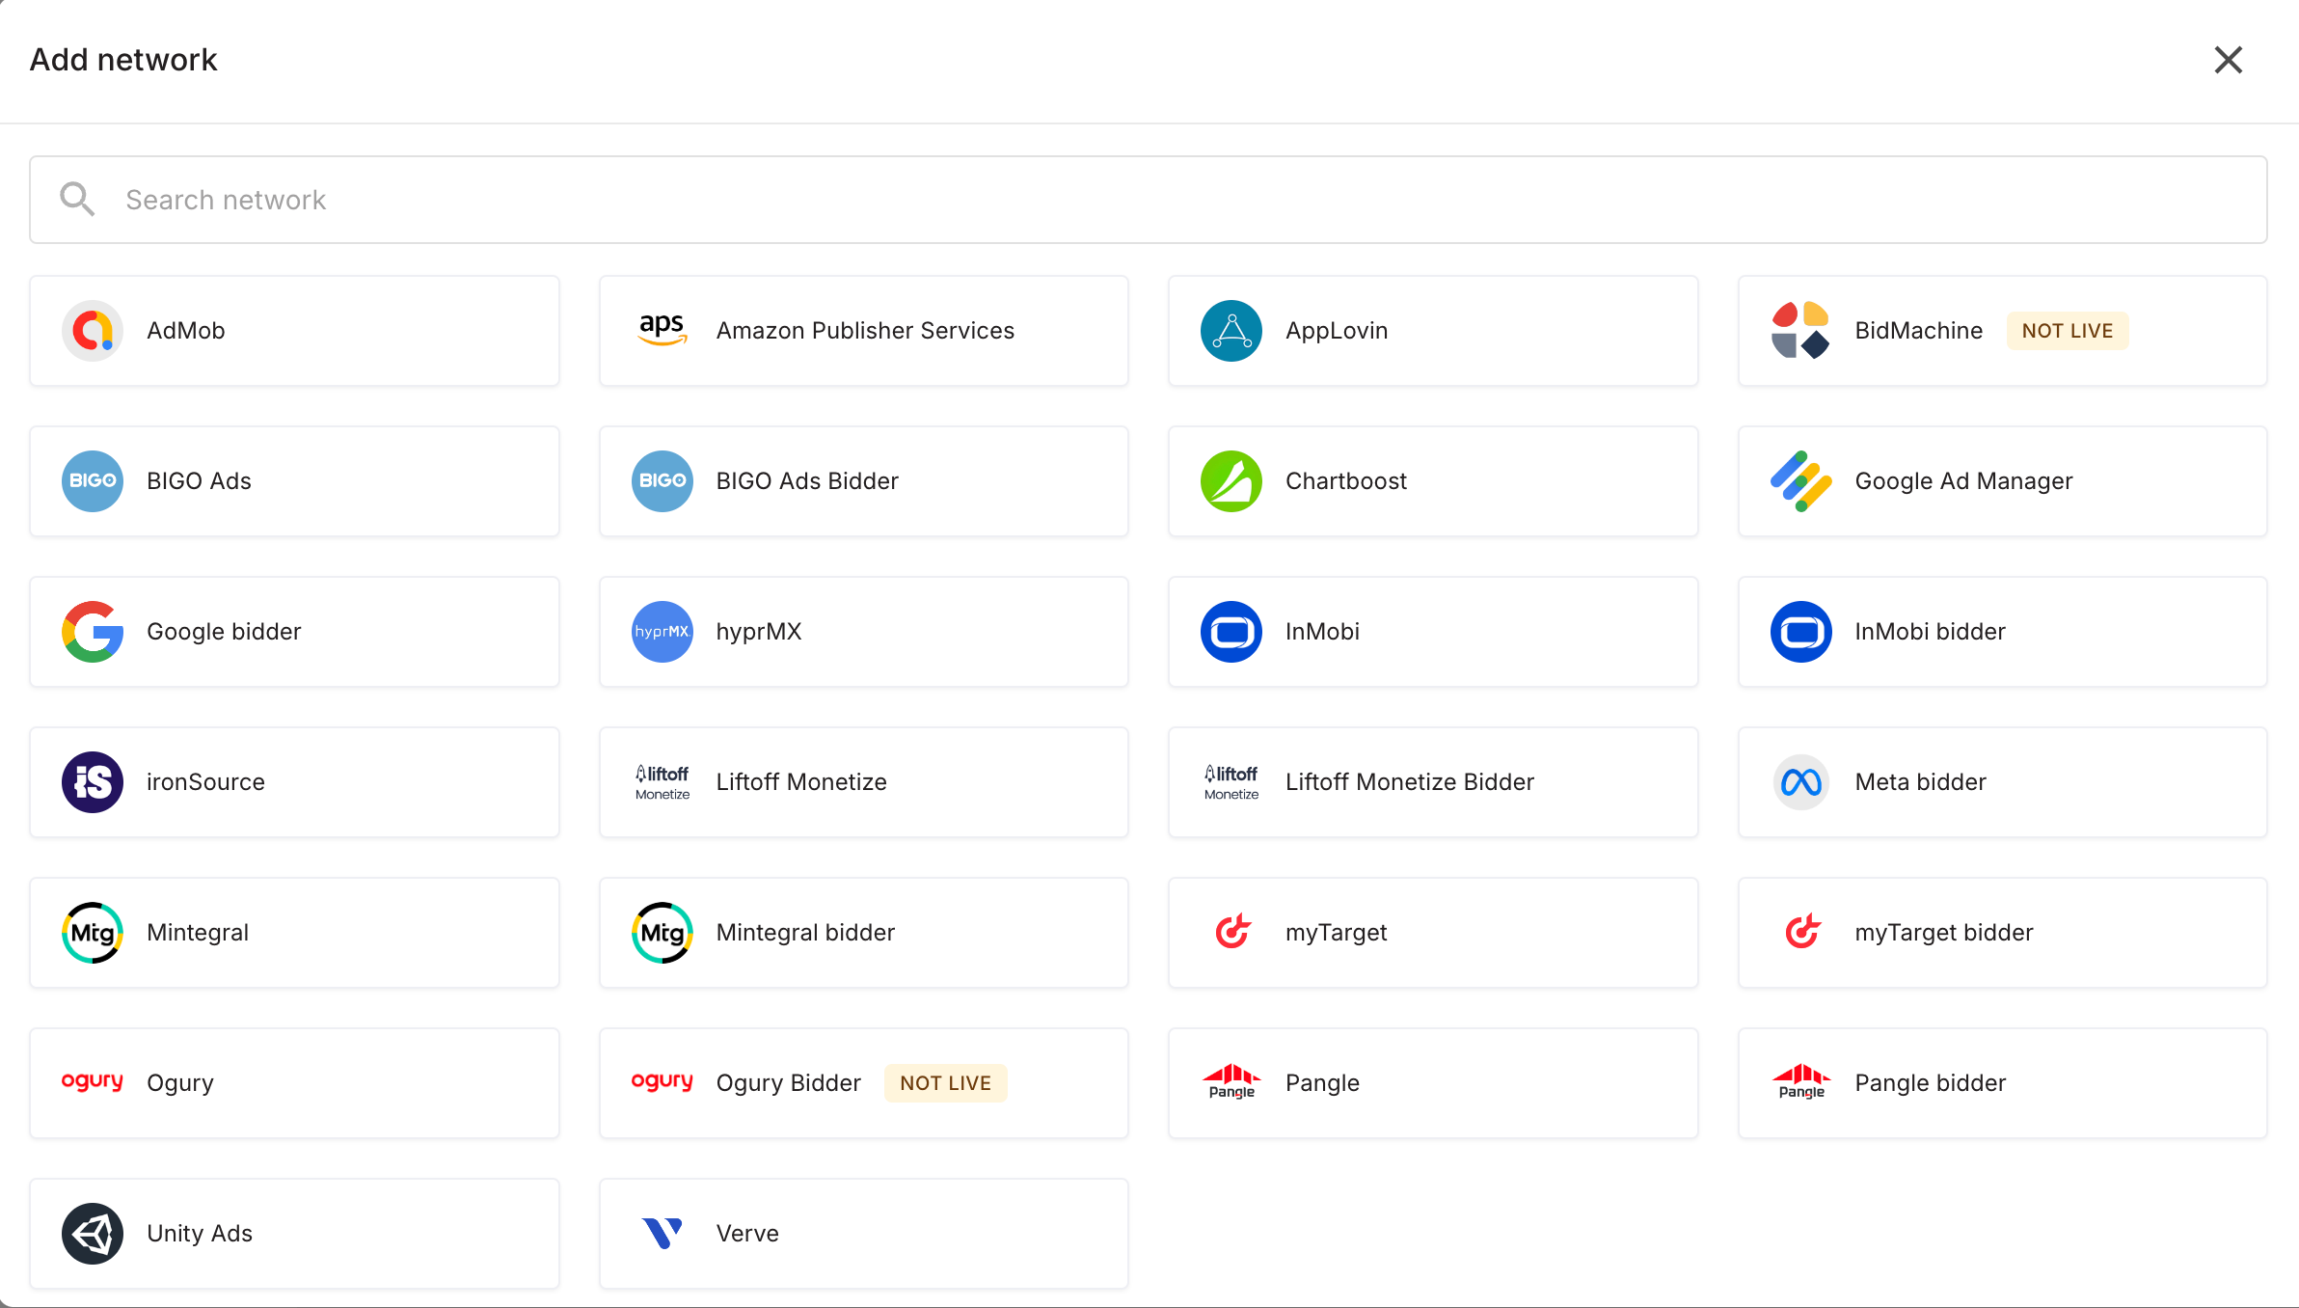Click the BIGO Ads logo icon
The height and width of the screenshot is (1308, 2299).
[93, 481]
